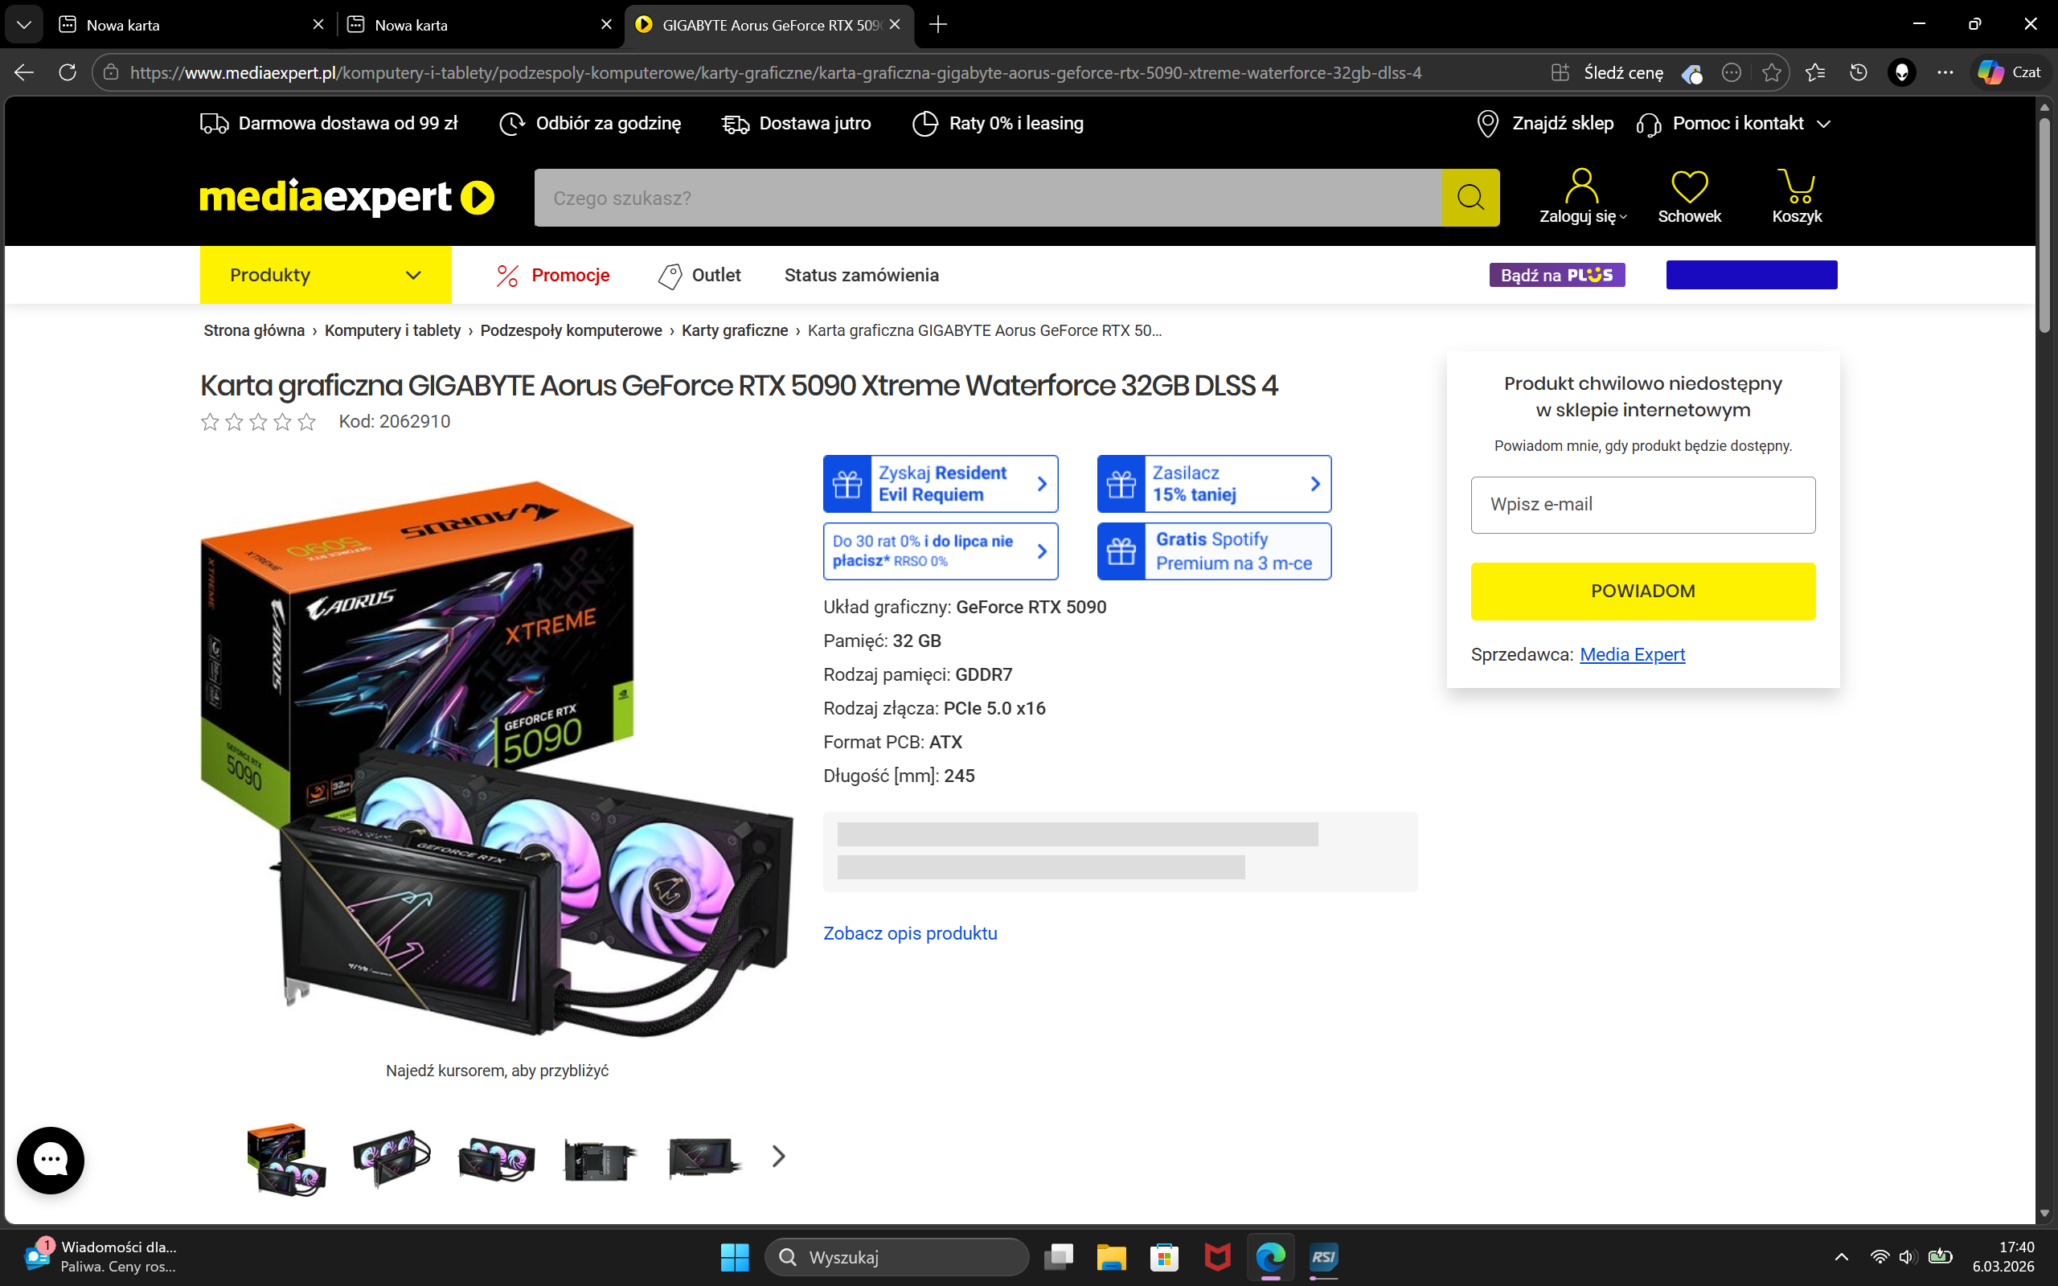This screenshot has height=1286, width=2058.
Task: Open the live chat bubble icon
Action: pyautogui.click(x=50, y=1159)
